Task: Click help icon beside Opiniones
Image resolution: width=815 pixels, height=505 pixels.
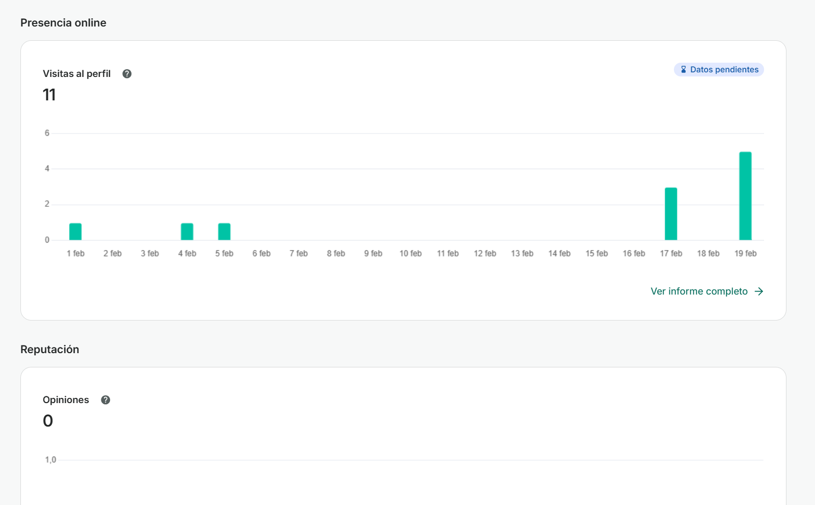Action: [x=105, y=400]
